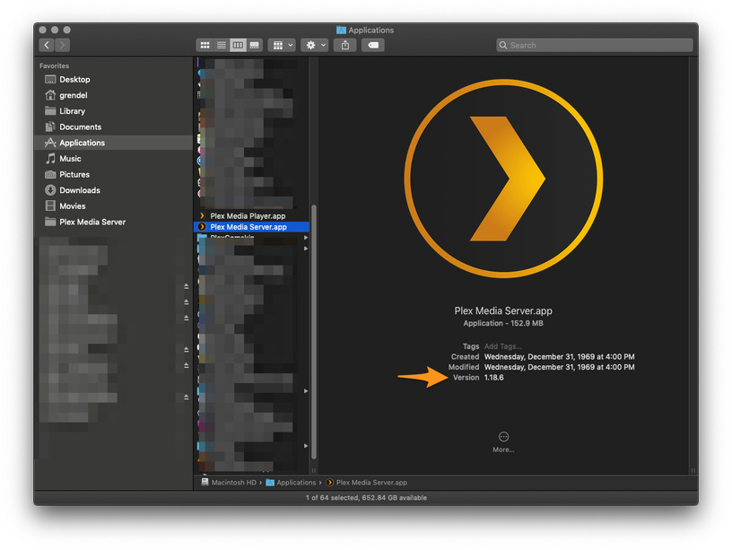Open Documents in the sidebar
The height and width of the screenshot is (550, 732).
point(113,127)
